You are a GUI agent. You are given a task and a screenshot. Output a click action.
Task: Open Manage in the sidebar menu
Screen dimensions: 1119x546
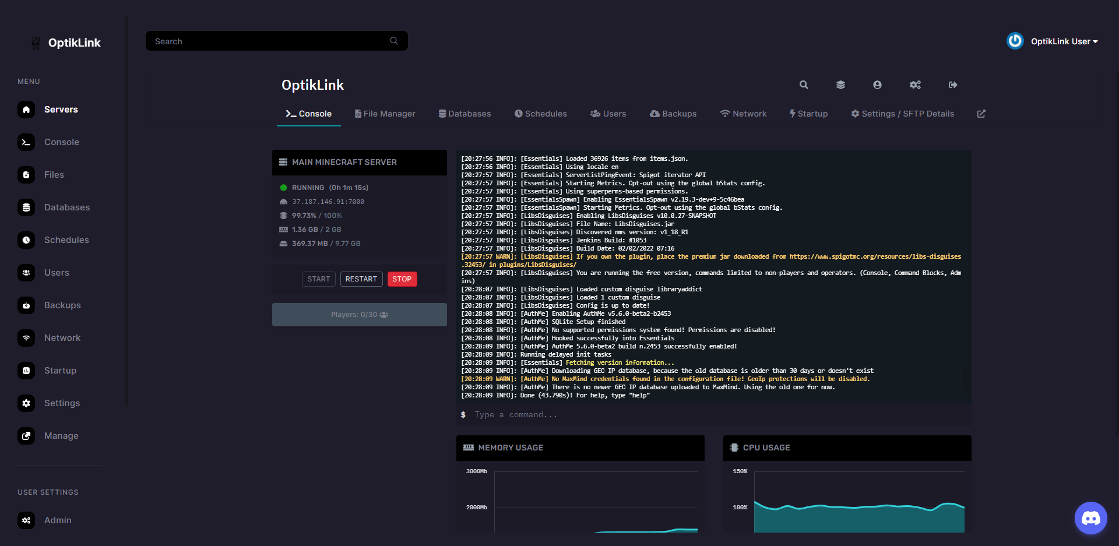point(48,436)
